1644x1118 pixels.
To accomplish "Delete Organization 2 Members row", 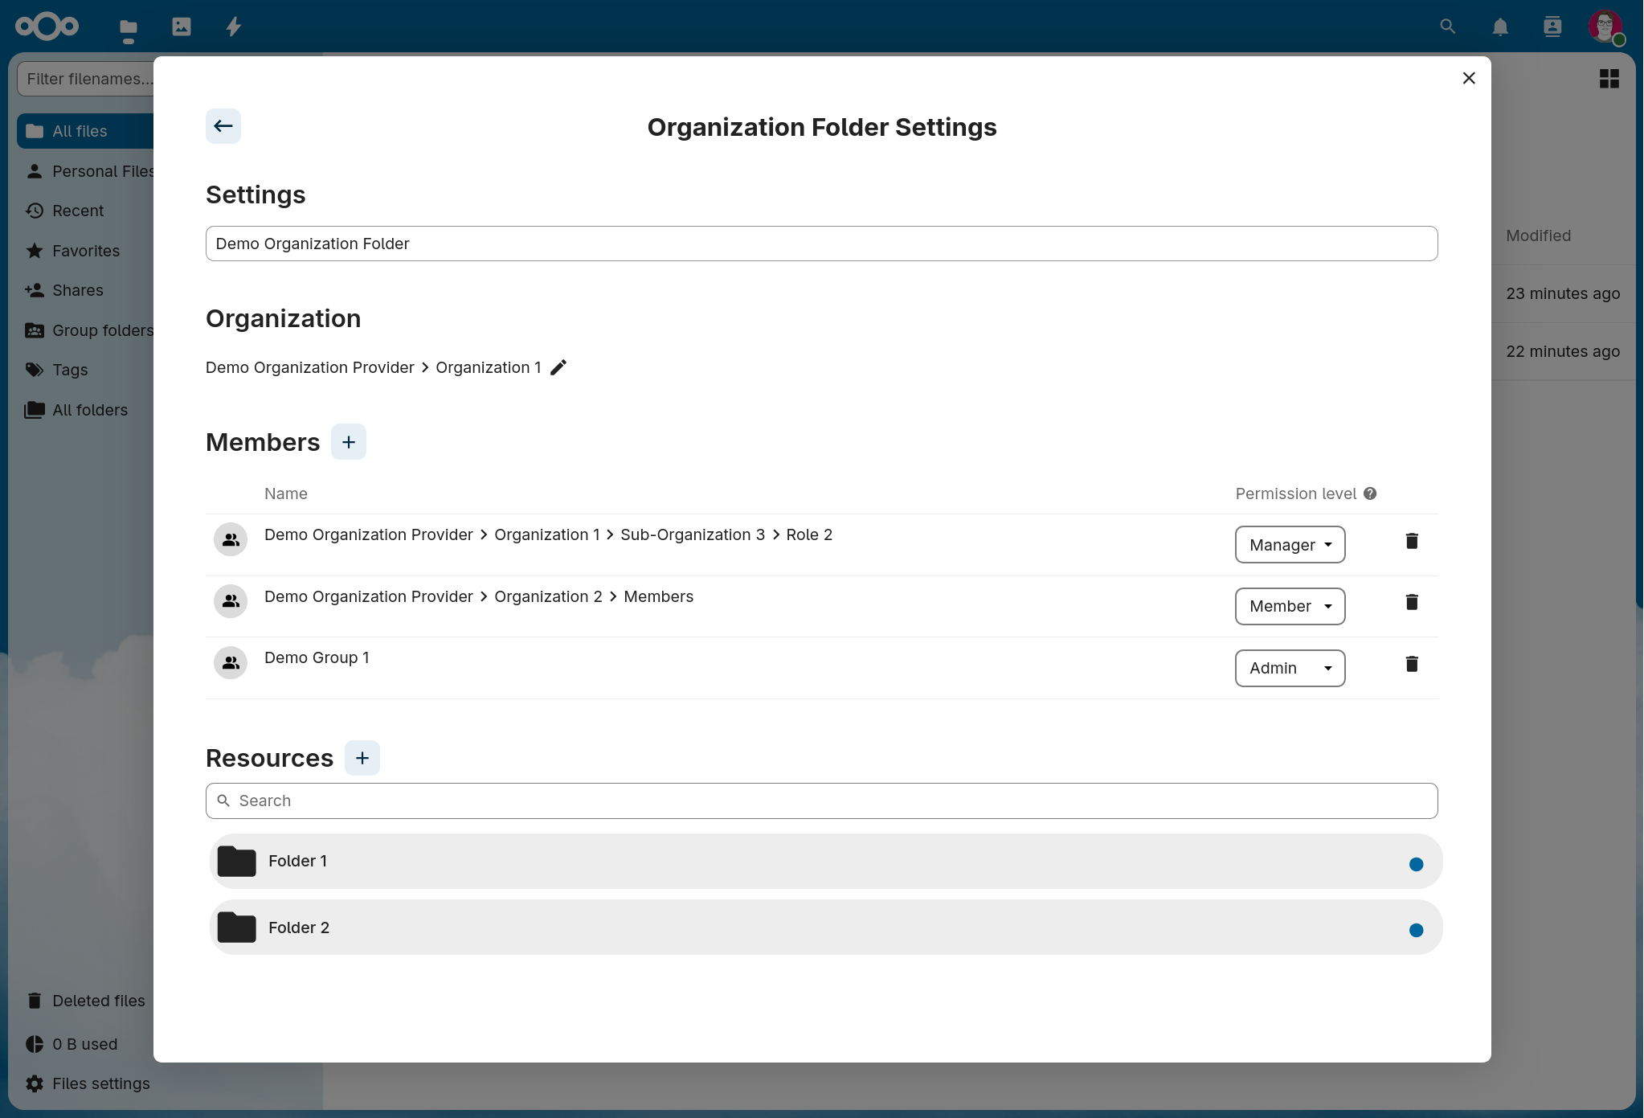I will pyautogui.click(x=1412, y=602).
